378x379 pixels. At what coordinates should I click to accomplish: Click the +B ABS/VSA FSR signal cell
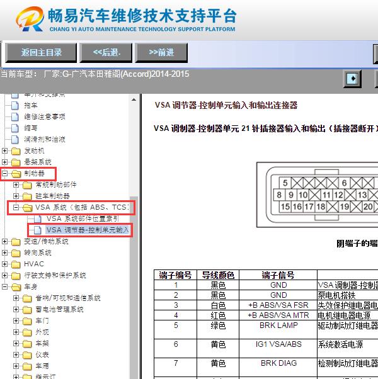coord(278,305)
